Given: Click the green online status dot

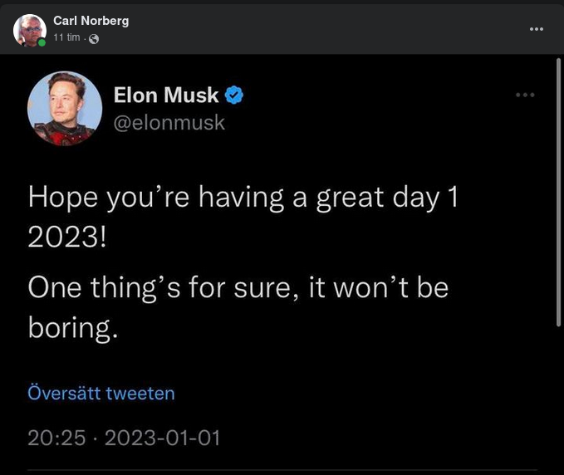Looking at the screenshot, I should [x=42, y=42].
